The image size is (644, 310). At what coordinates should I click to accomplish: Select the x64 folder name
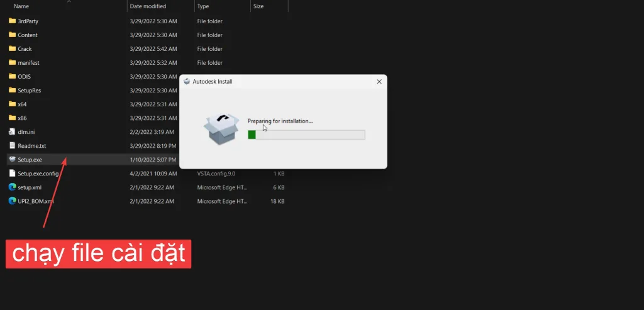pyautogui.click(x=22, y=104)
